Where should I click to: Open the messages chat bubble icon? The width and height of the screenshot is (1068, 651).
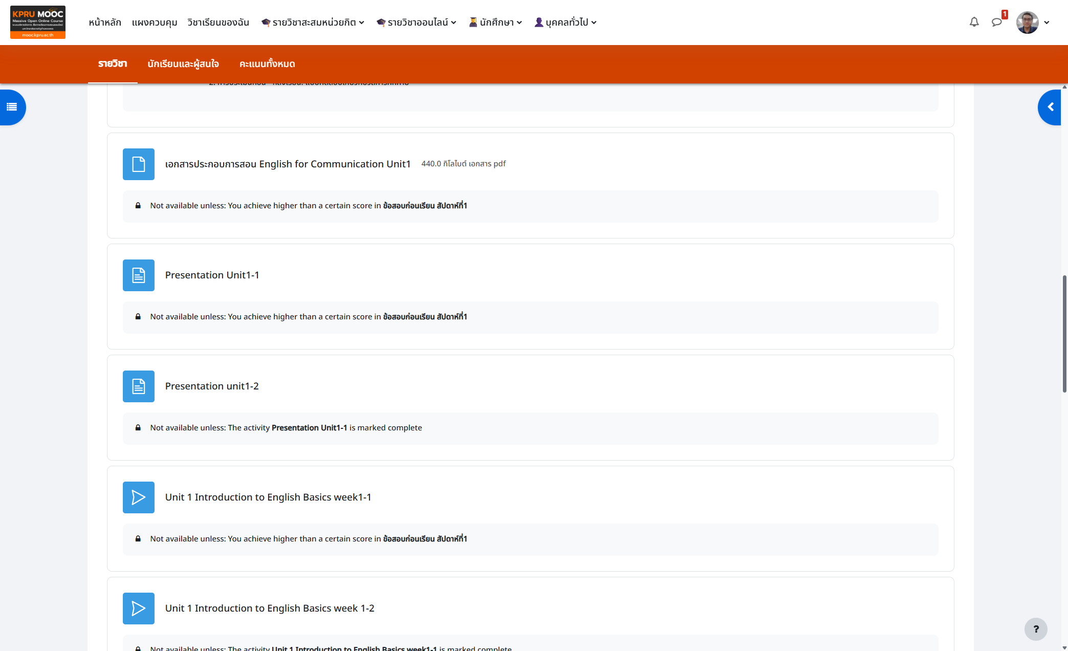(x=996, y=22)
